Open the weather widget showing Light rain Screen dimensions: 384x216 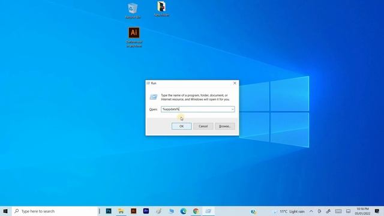pos(289,211)
